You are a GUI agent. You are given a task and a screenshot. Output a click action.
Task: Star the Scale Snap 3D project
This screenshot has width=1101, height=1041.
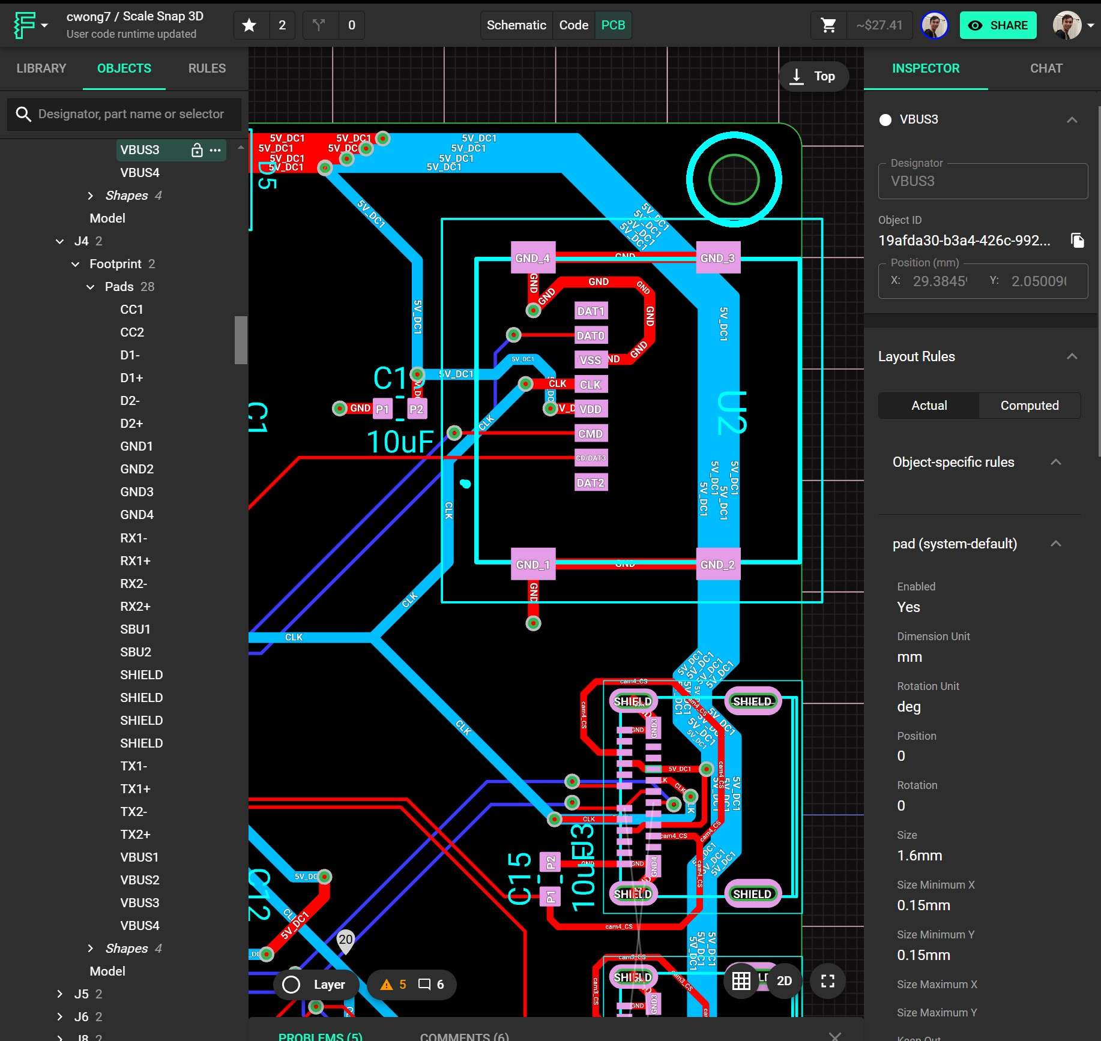point(249,25)
